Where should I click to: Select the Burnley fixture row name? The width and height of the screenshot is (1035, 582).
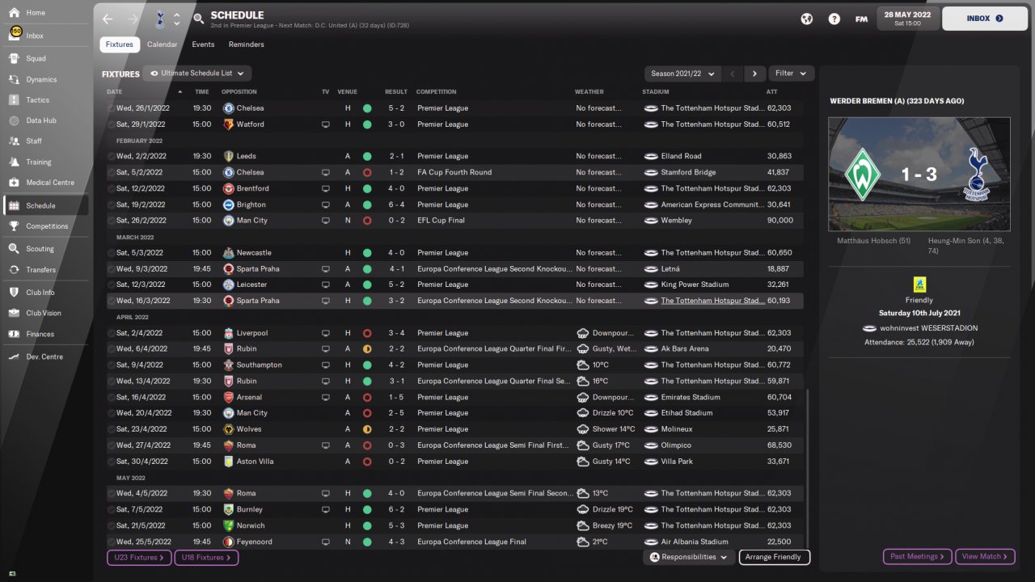tap(250, 509)
